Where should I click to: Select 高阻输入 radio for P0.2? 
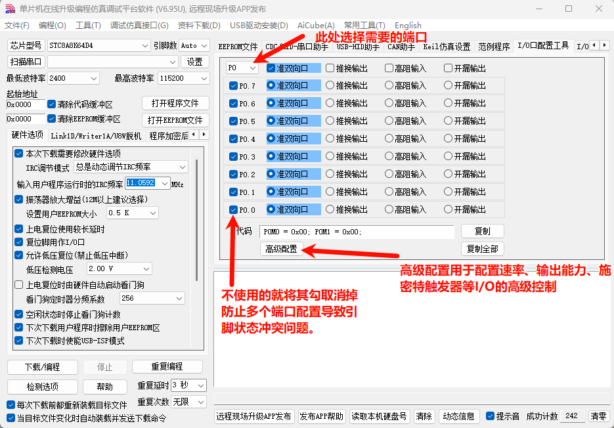[389, 174]
